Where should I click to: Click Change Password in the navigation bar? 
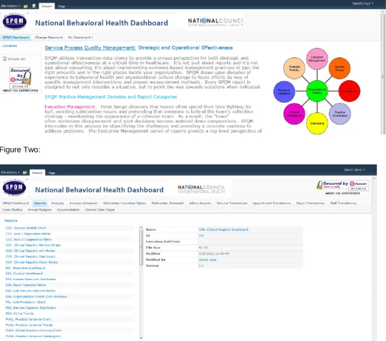pos(49,38)
